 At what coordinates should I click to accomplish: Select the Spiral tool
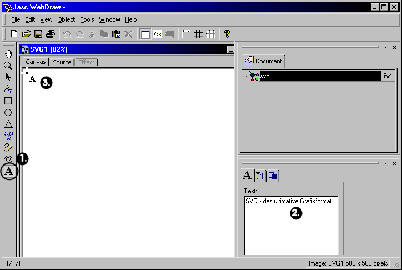pos(8,159)
